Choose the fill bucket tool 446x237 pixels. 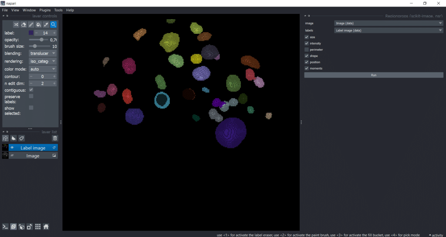point(38,25)
